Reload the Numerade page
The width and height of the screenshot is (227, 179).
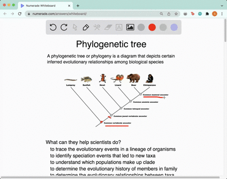(20, 14)
